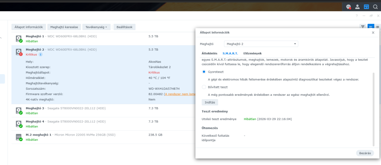The image size is (381, 165).
Task: Switch to the Előzmények tab
Action: click(252, 53)
